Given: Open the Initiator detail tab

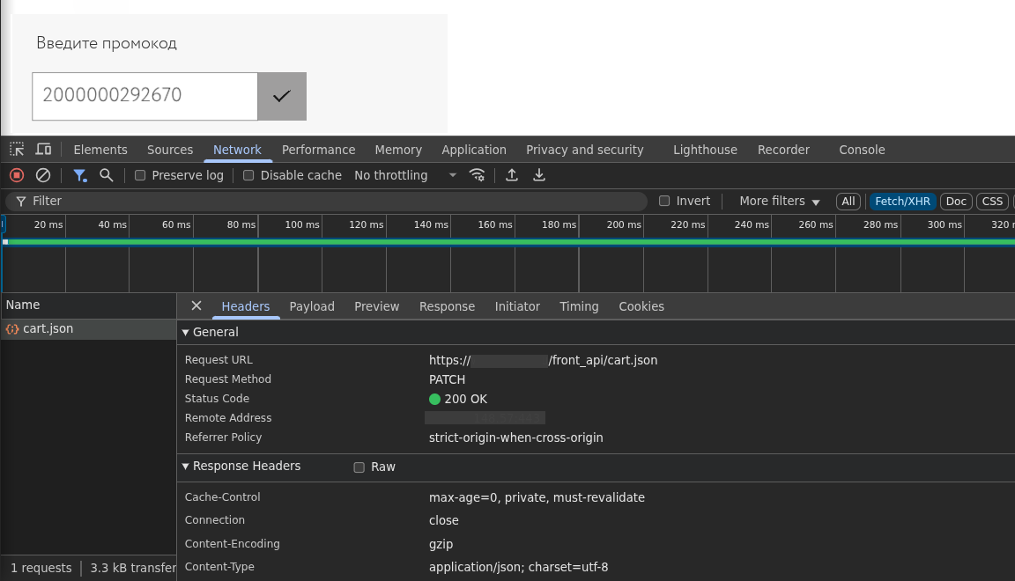Looking at the screenshot, I should [517, 306].
